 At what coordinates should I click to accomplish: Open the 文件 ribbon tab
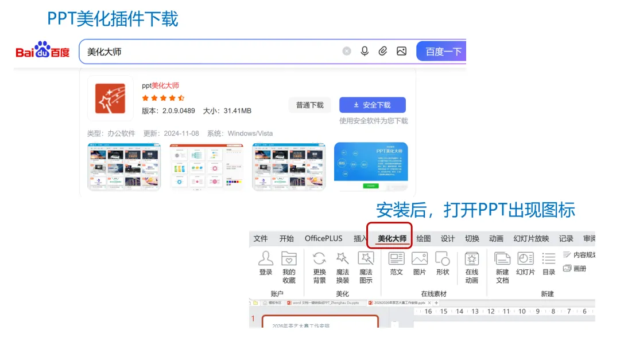coord(261,238)
